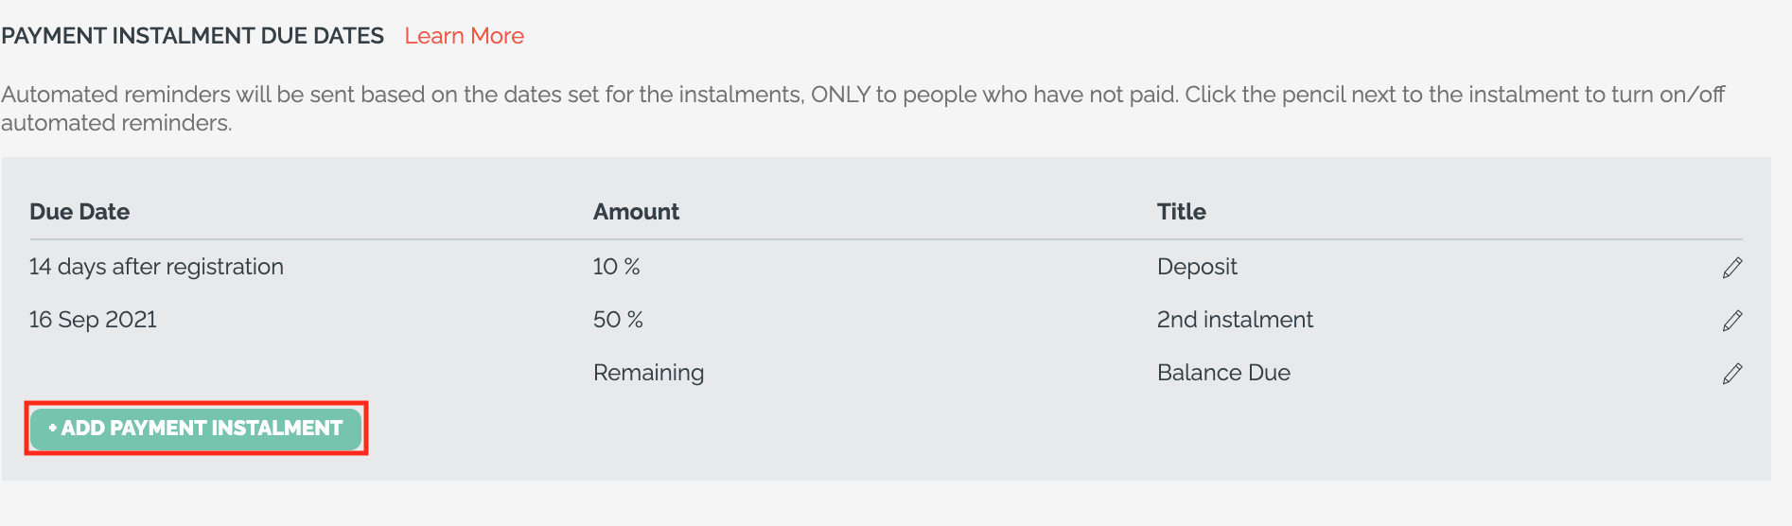Image resolution: width=1792 pixels, height=526 pixels.
Task: Click the automated reminders description paragraph
Action: 863,109
